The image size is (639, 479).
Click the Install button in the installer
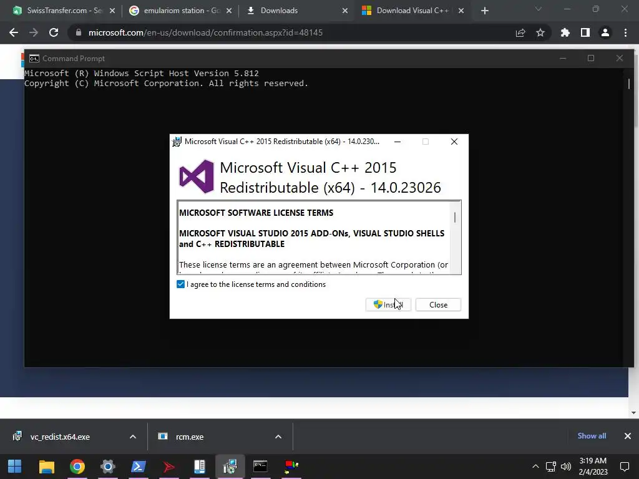click(388, 304)
